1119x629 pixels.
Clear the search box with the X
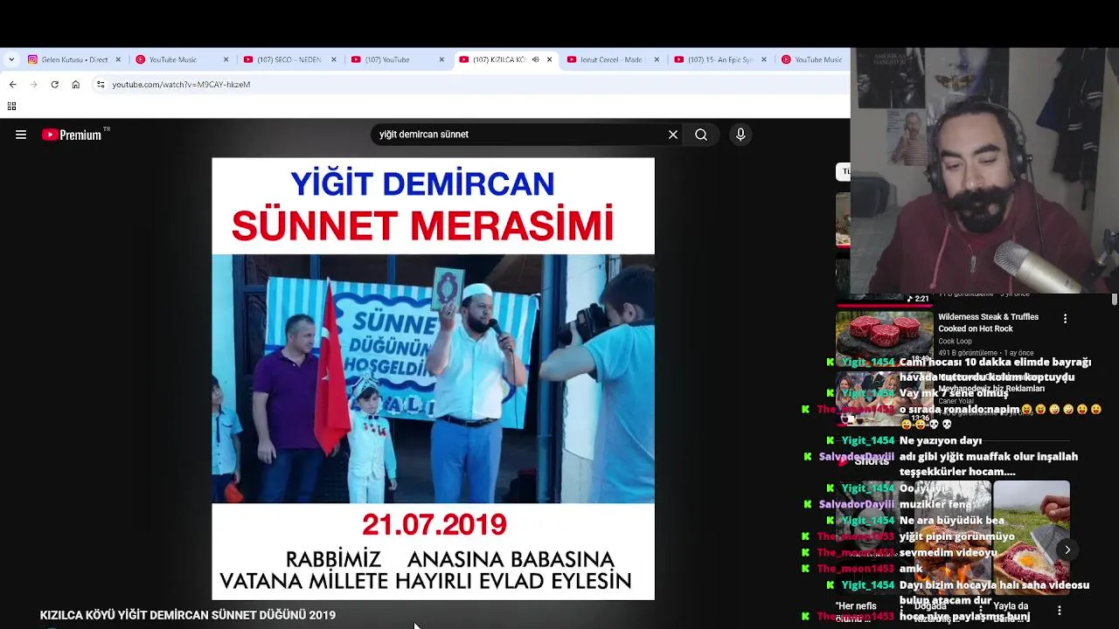[673, 135]
